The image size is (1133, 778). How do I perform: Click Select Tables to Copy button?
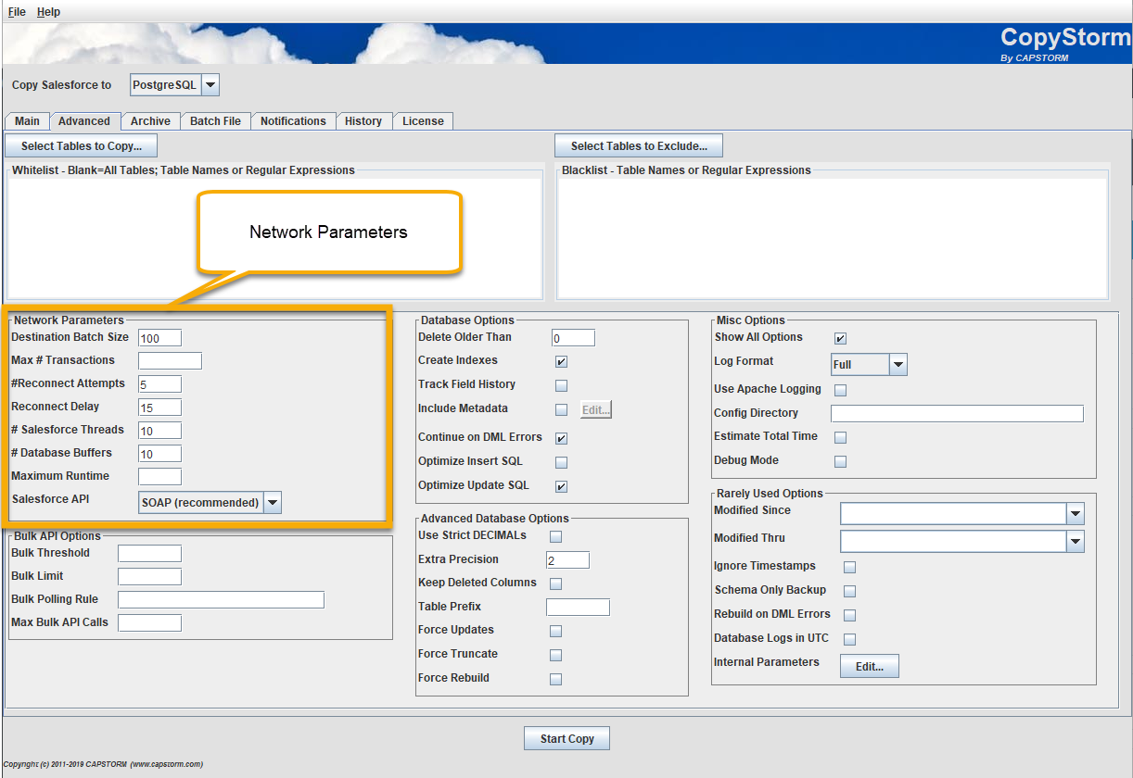click(x=82, y=145)
